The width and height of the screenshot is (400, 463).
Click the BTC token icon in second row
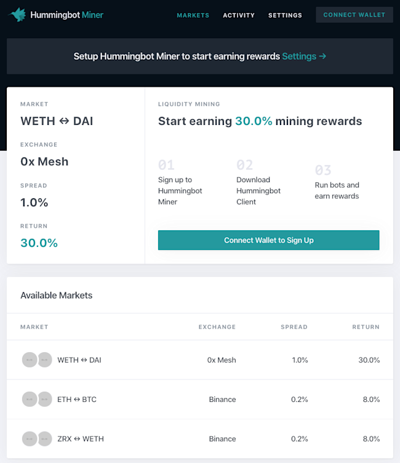[x=45, y=399]
